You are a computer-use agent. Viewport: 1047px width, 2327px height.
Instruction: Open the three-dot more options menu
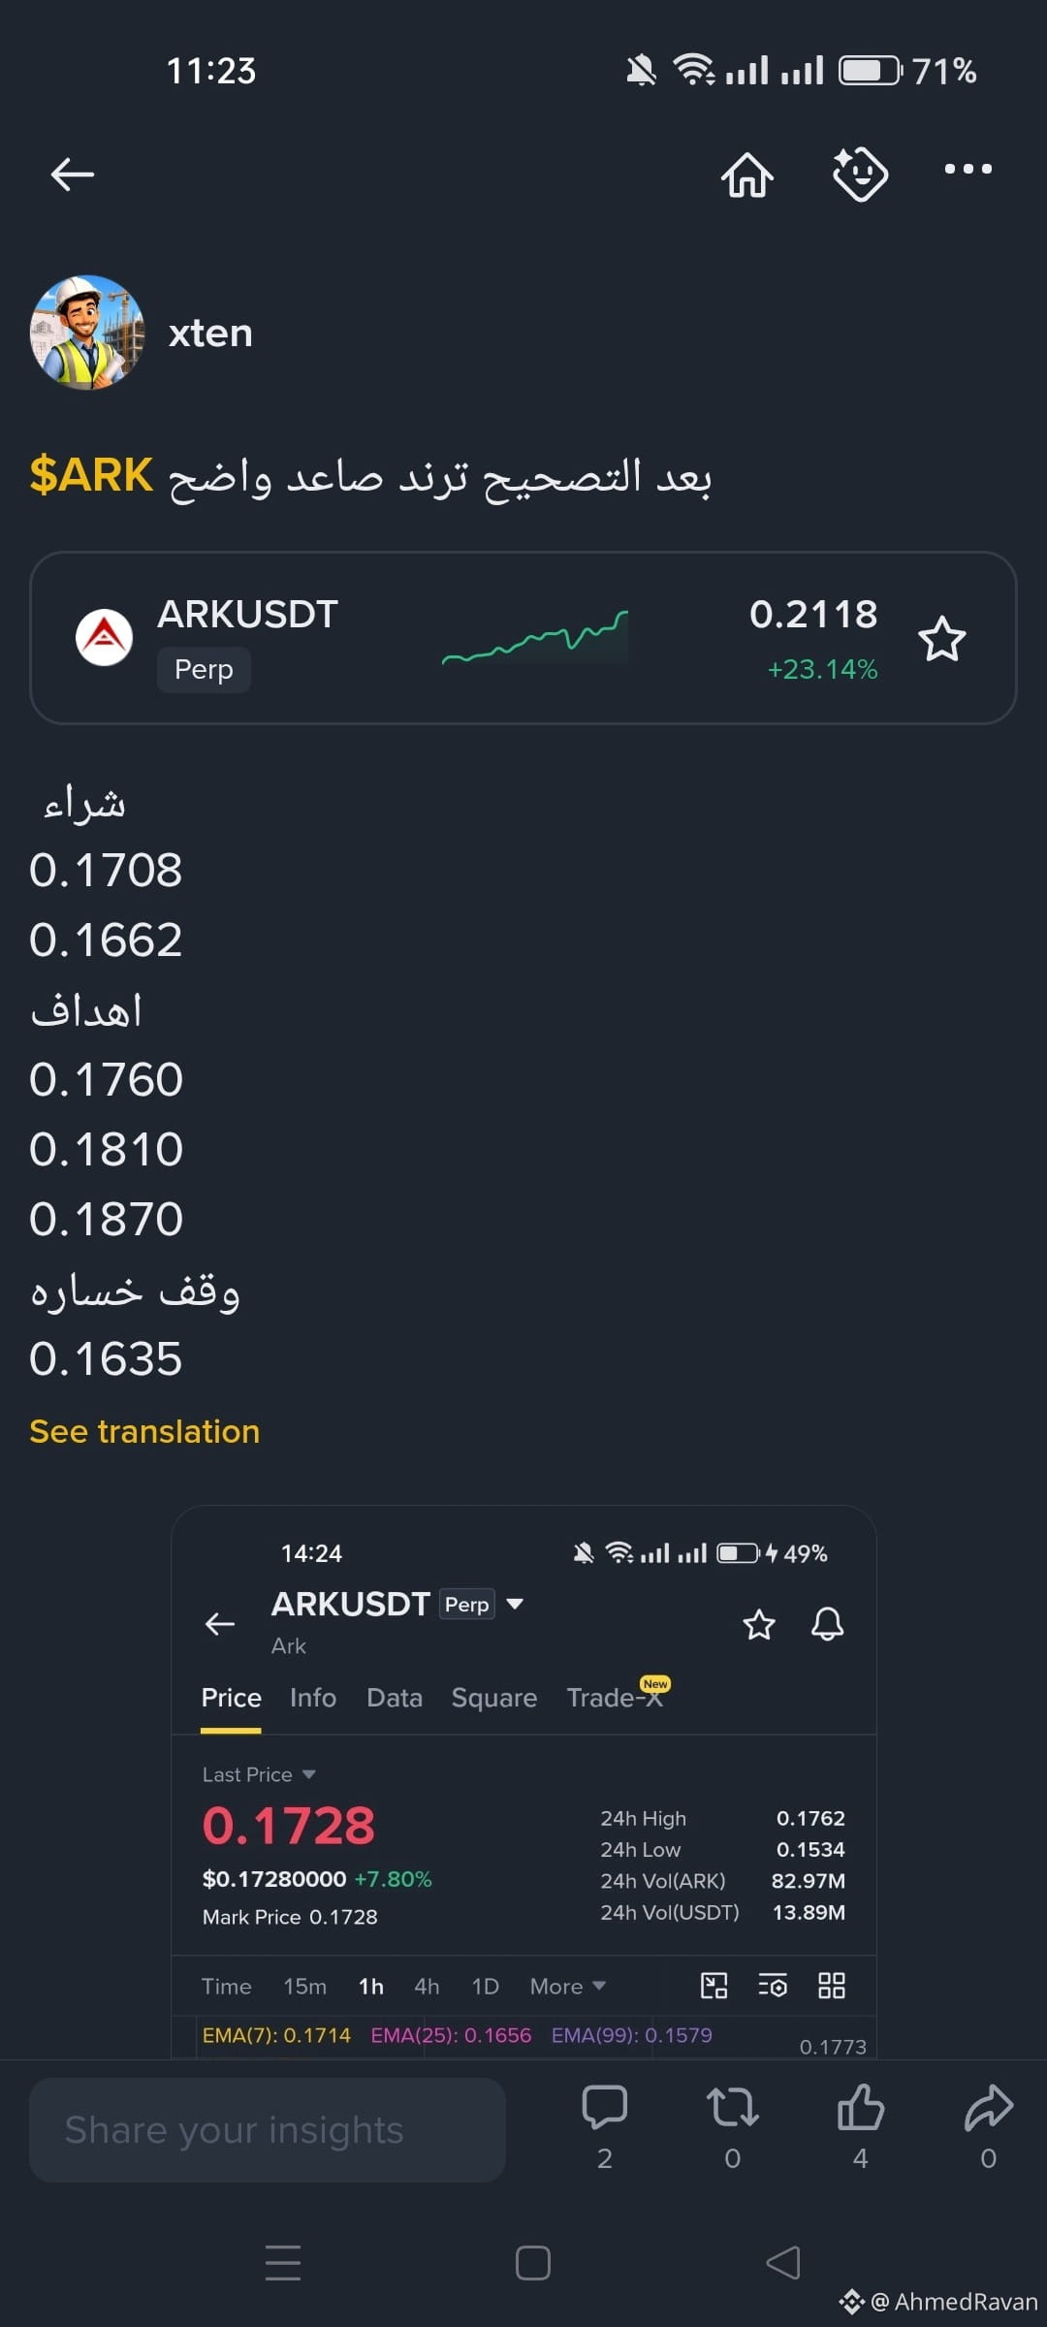pyautogui.click(x=968, y=169)
